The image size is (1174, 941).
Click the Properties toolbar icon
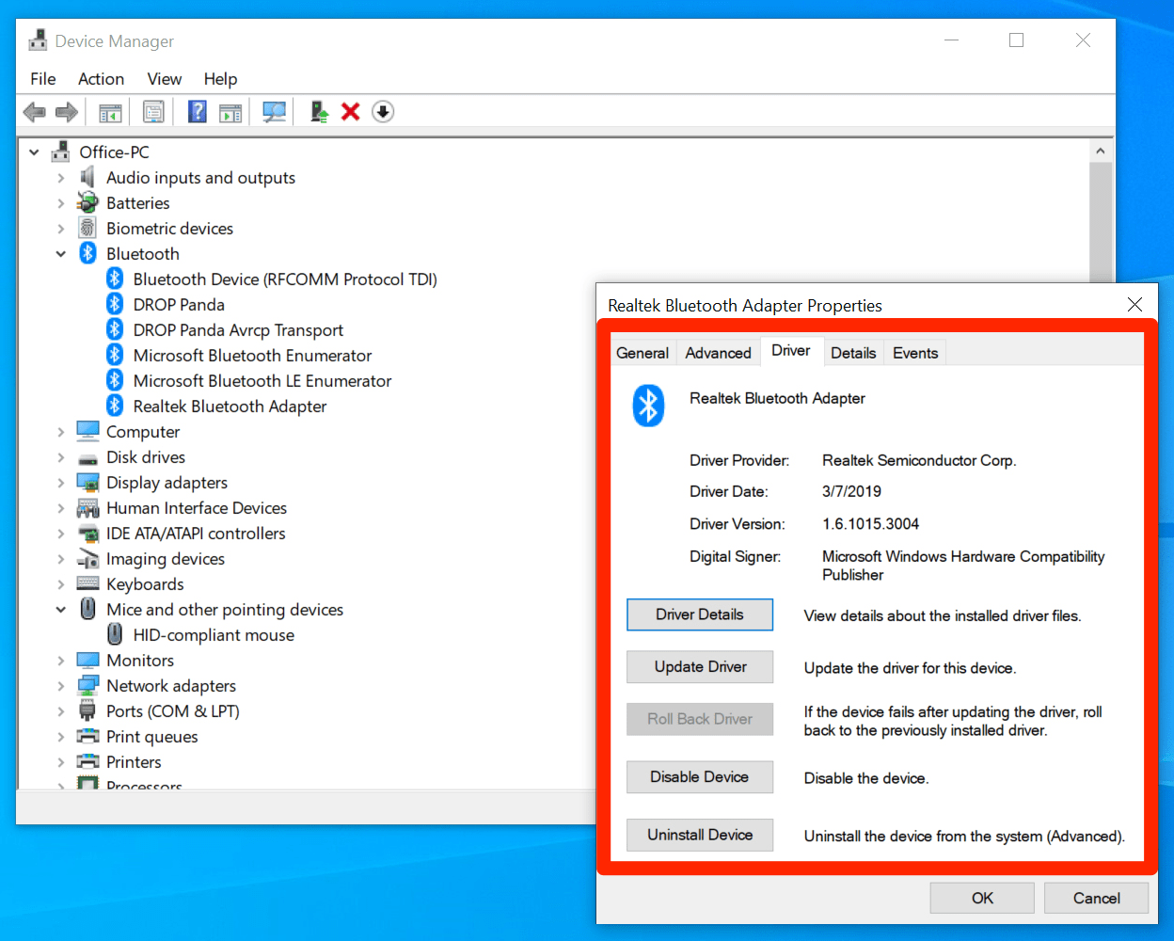click(153, 112)
